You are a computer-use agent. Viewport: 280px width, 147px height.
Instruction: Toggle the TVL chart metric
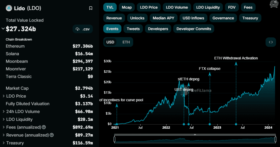pos(110,7)
